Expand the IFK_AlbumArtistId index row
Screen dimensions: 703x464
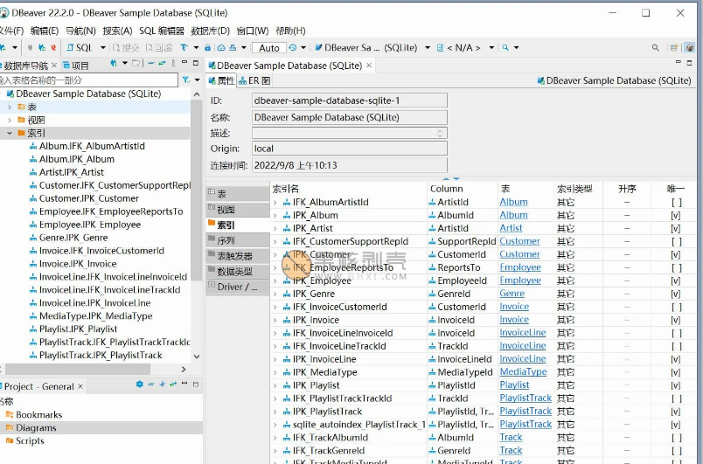(275, 203)
